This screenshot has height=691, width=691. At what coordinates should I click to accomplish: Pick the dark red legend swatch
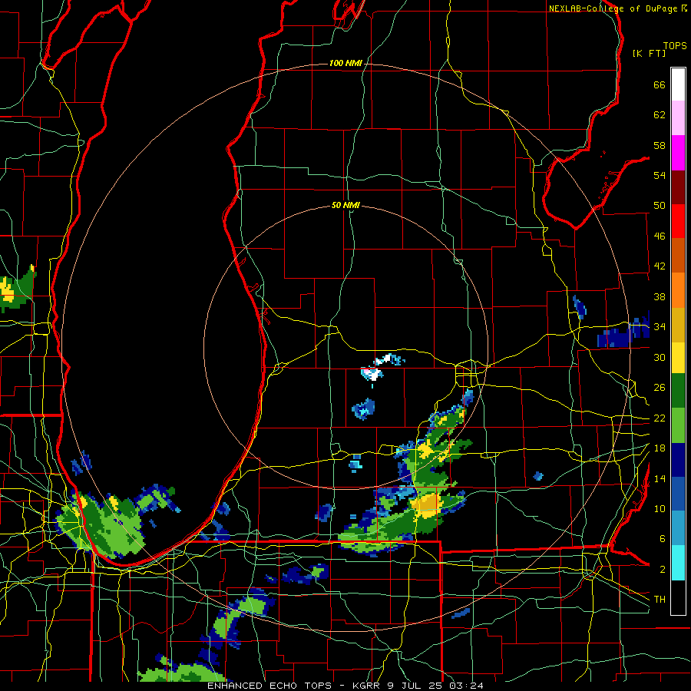pos(678,187)
